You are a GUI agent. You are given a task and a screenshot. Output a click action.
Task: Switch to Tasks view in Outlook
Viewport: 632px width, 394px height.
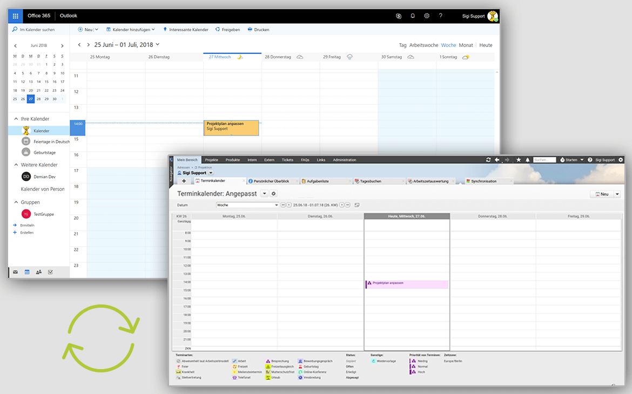(x=50, y=272)
